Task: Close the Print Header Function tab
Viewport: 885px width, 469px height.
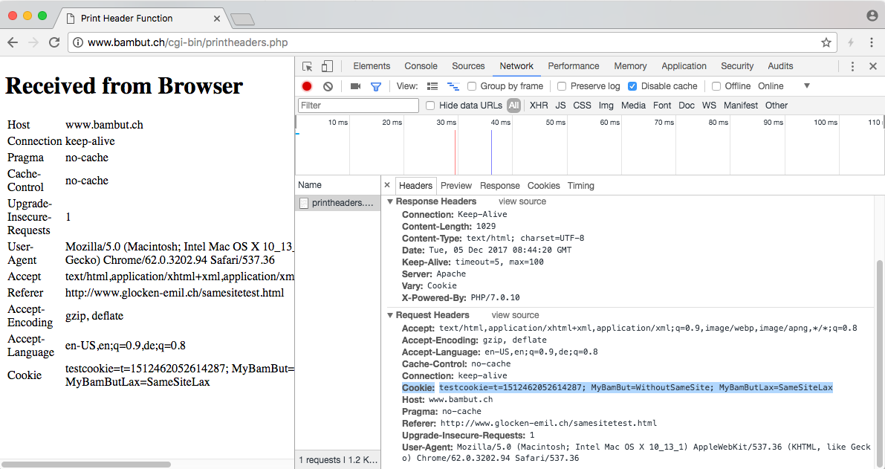Action: (217, 19)
